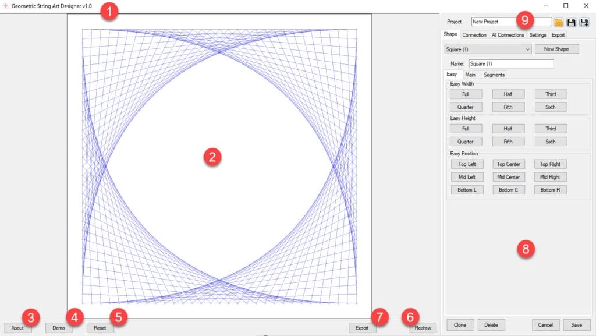Open a project with the folder icon

(559, 22)
